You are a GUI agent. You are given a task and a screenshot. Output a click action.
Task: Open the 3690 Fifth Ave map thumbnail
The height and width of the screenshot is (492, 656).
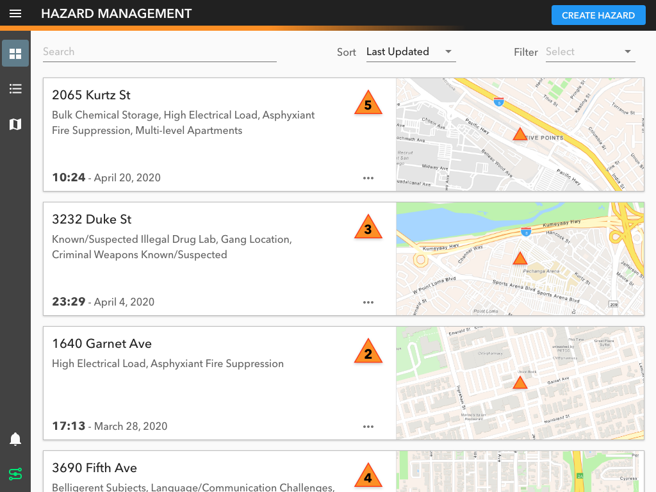[x=520, y=471]
